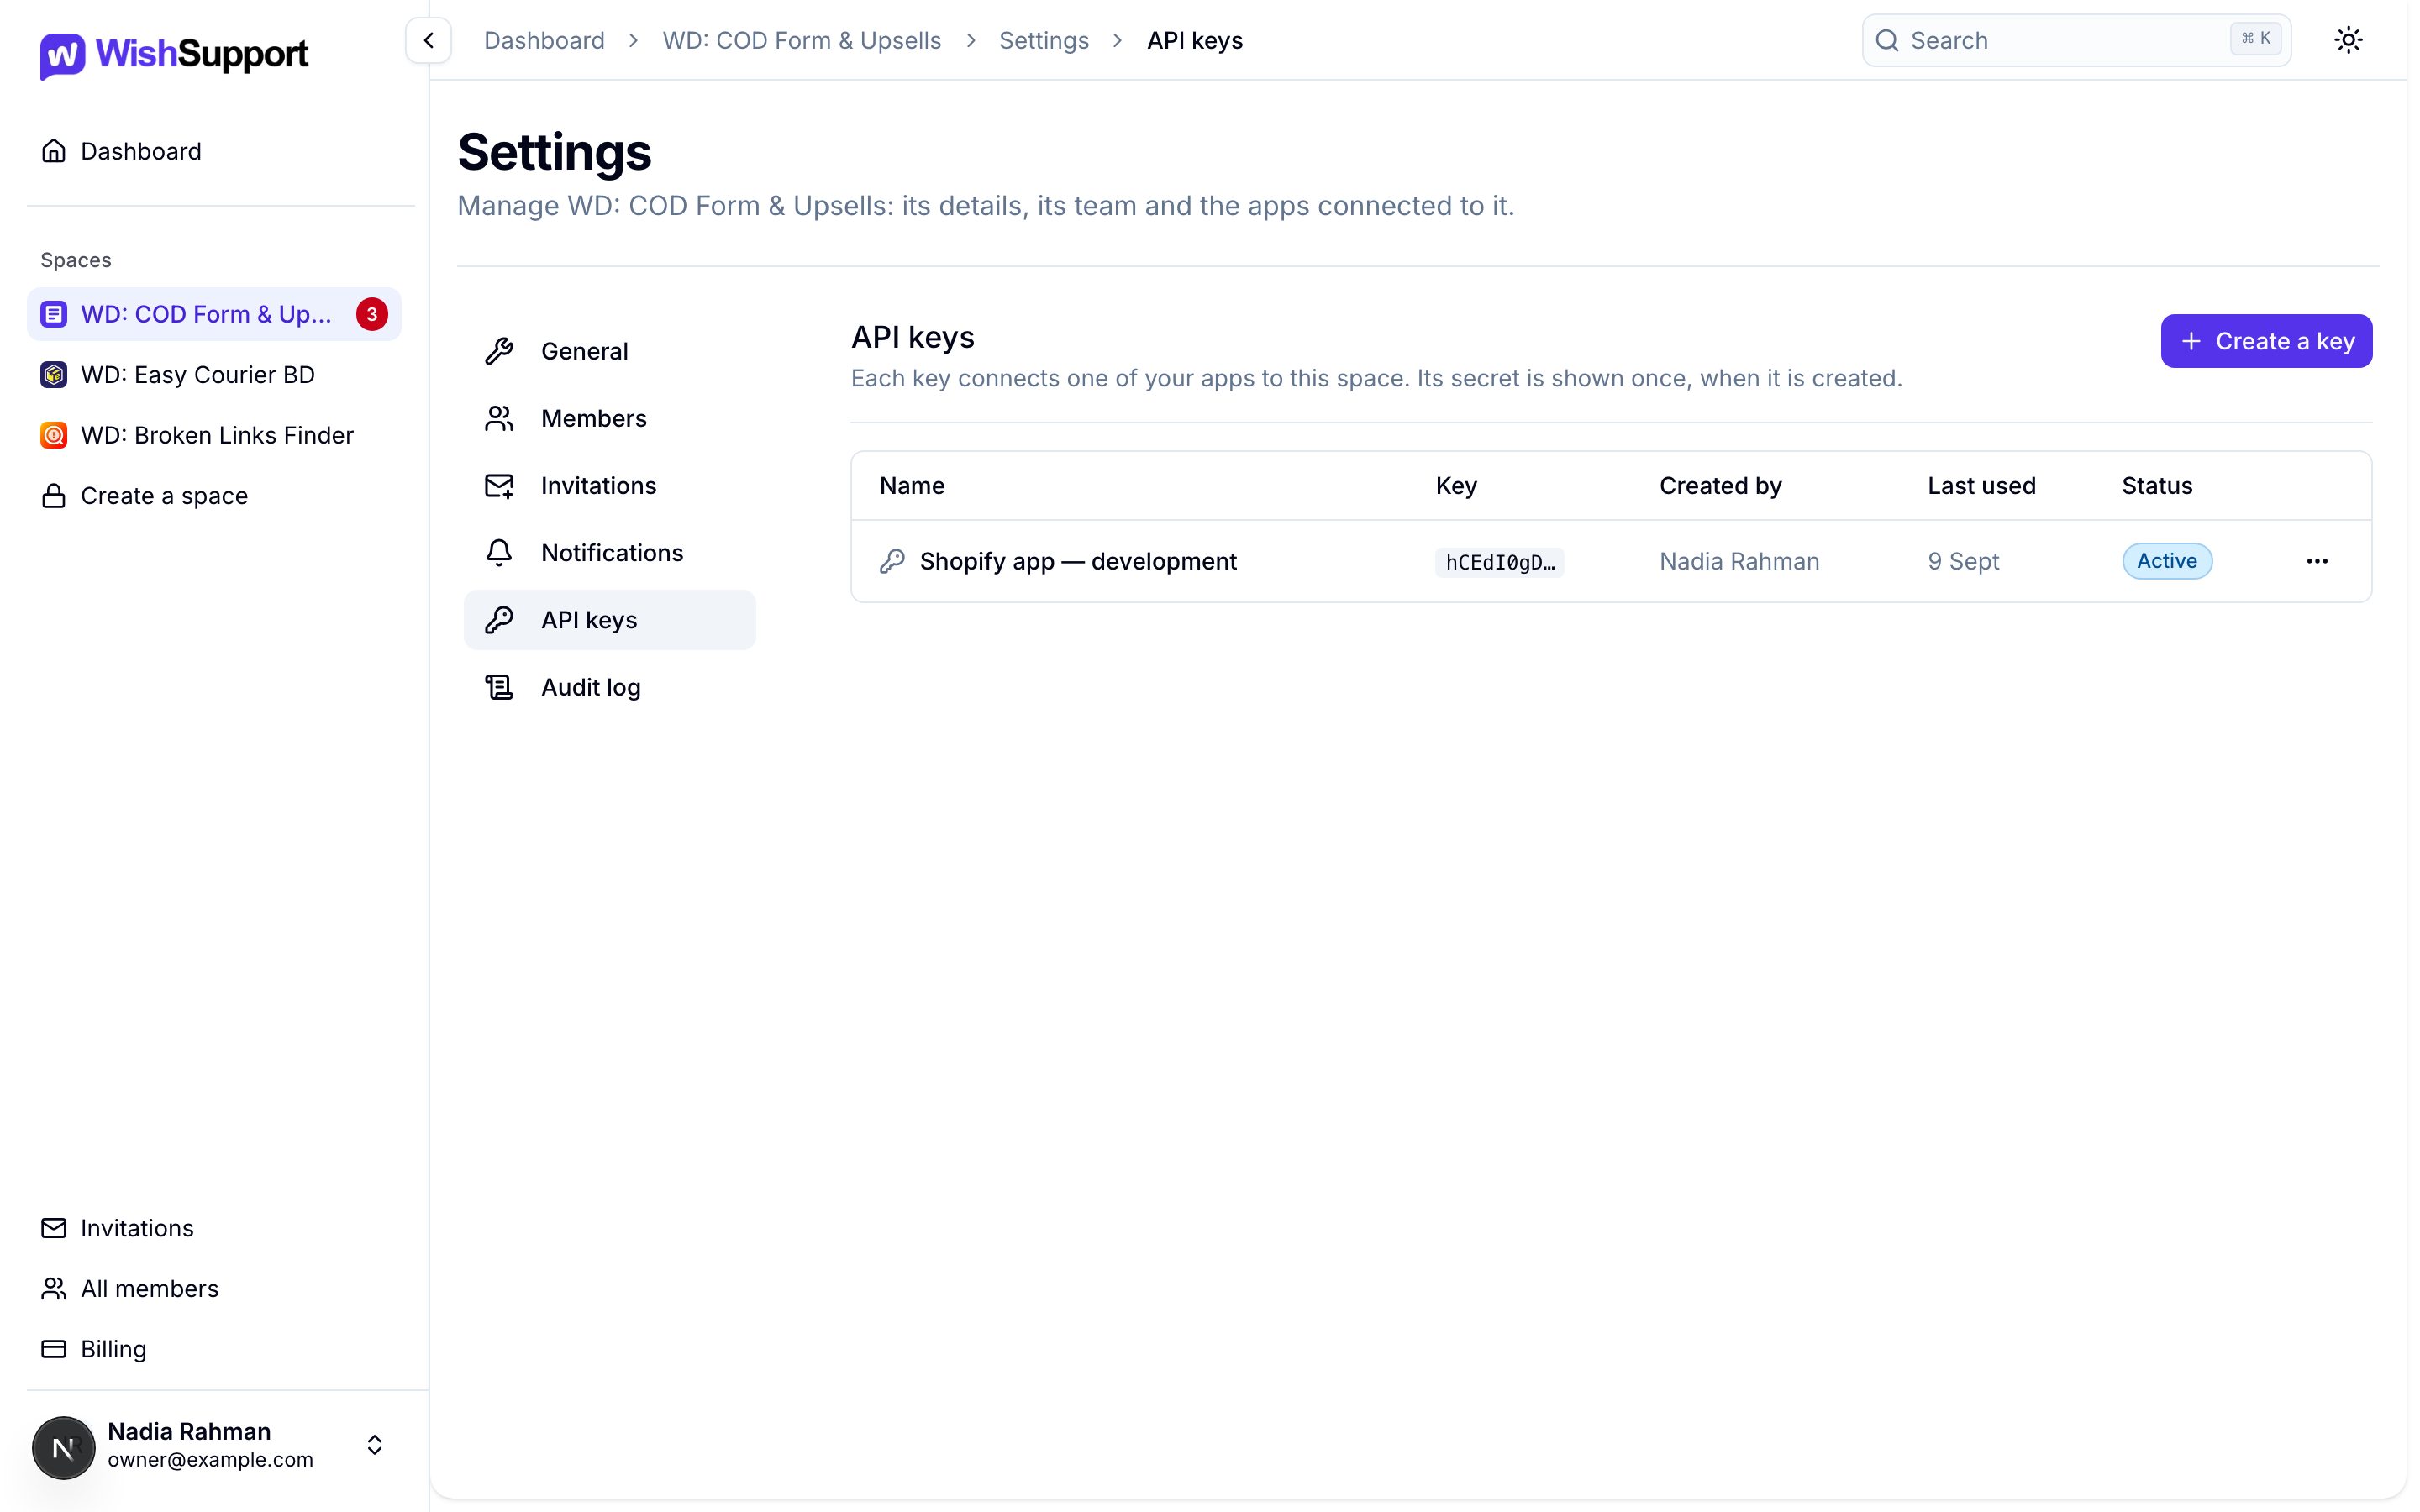
Task: Click the Nadia Rahman avatar
Action: click(63, 1447)
